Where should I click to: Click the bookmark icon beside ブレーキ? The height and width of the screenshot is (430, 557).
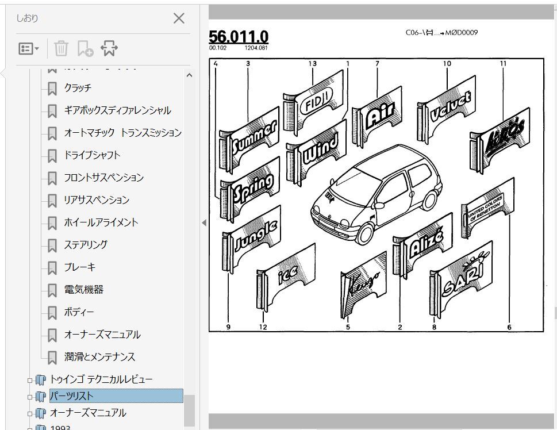(52, 268)
